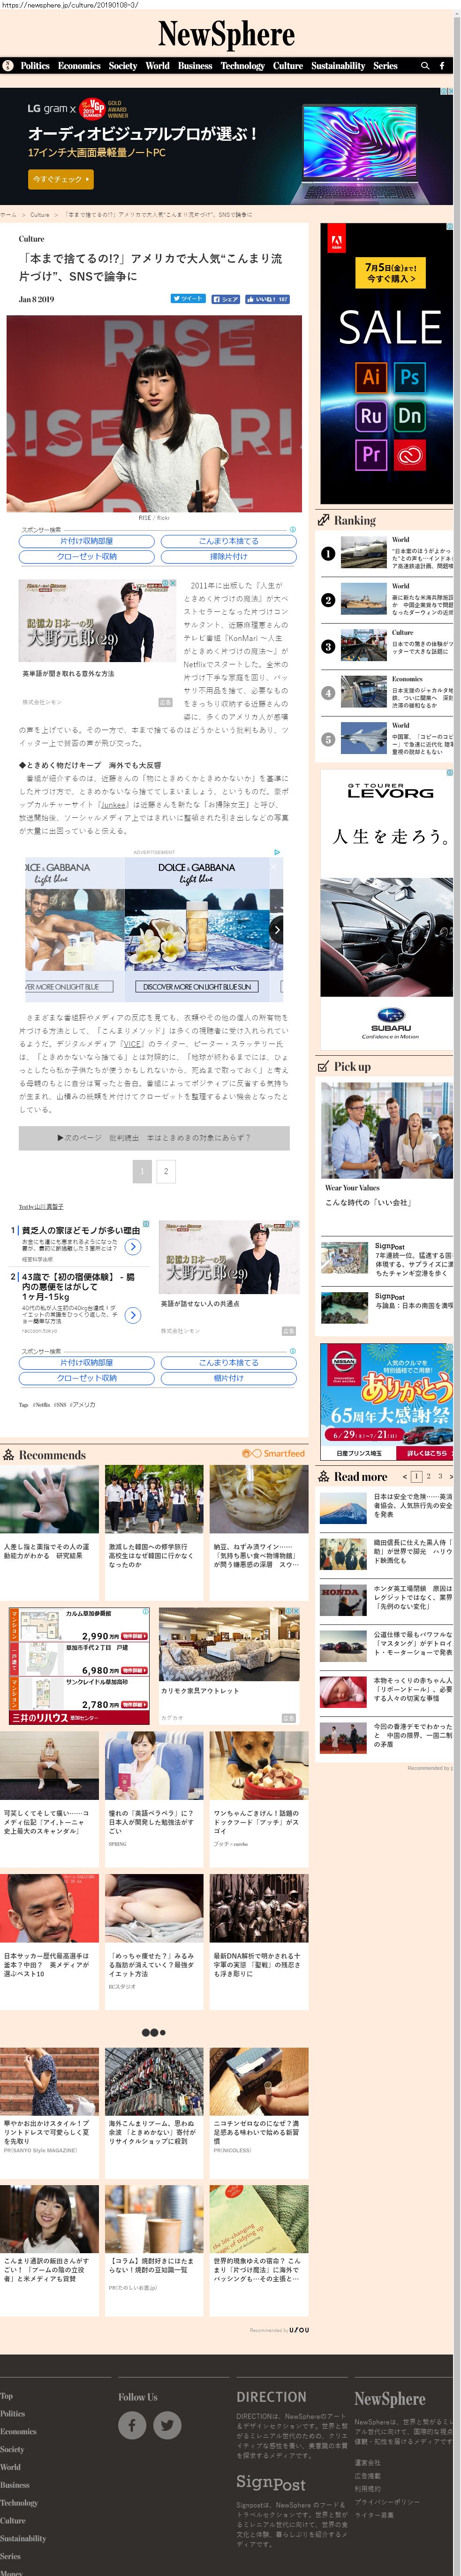Screen dimensions: 461x2576
Task: Click the Sustainability link in footer list
Action: point(23,2538)
